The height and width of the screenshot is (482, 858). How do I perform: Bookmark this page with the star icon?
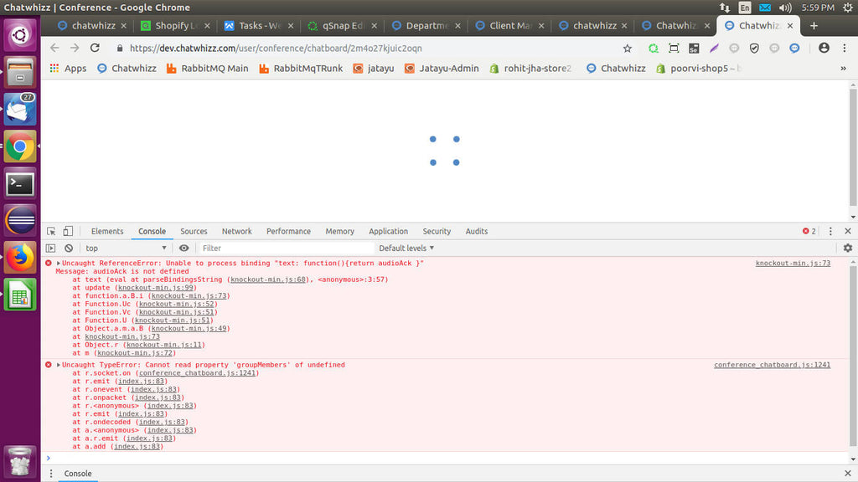click(627, 49)
